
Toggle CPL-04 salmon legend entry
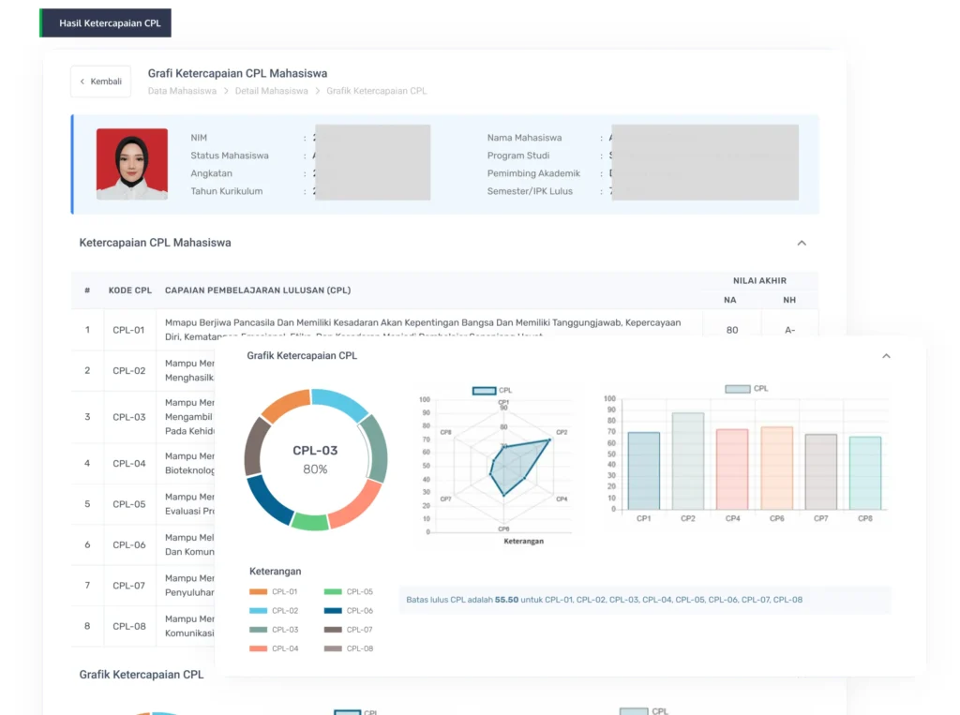(275, 648)
